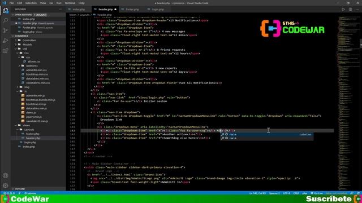Collapse the Util folder
Image resolution: width=362 pixels, height=203 pixels.
pyautogui.click(x=25, y=49)
